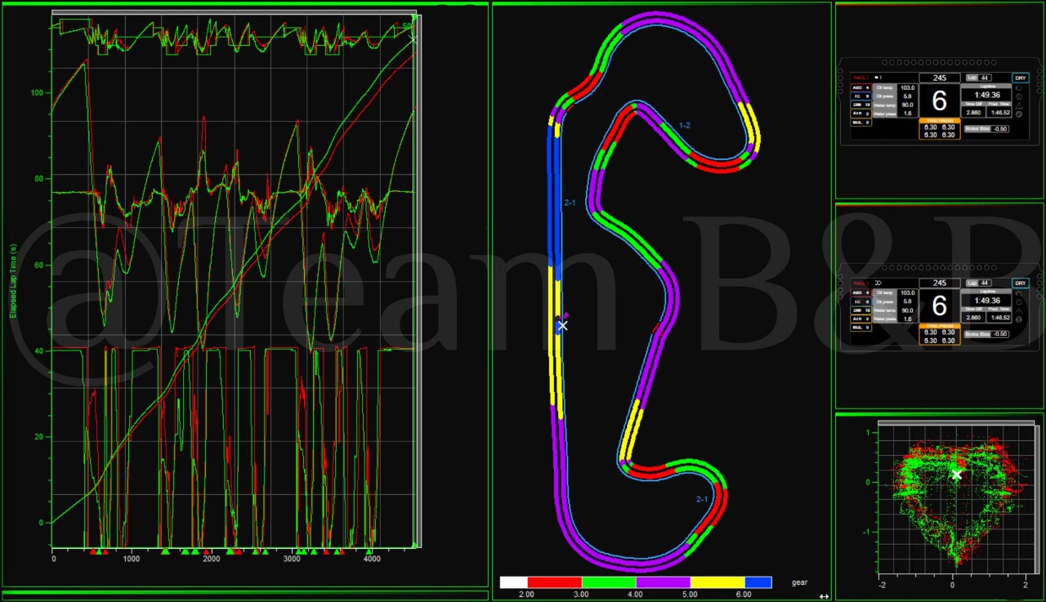This screenshot has width=1046, height=602.
Task: Click the Brake Bias -0.50 field on the lower dashboard
Action: 986,334
